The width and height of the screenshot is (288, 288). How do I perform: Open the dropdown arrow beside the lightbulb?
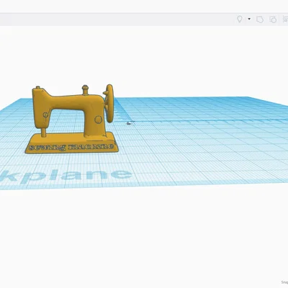coord(249,19)
